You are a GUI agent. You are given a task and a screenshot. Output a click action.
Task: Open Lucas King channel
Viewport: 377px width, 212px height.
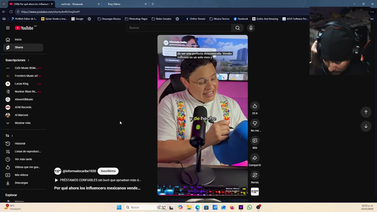point(23,84)
